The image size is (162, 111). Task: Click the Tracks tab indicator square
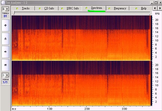[17, 9]
